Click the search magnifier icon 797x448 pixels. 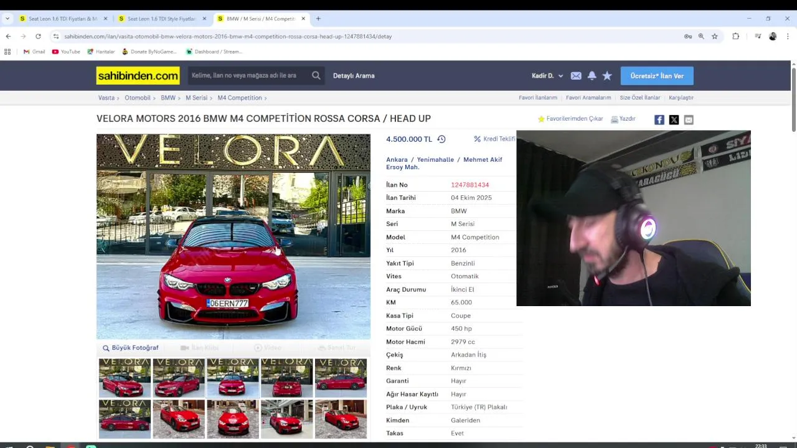click(316, 75)
